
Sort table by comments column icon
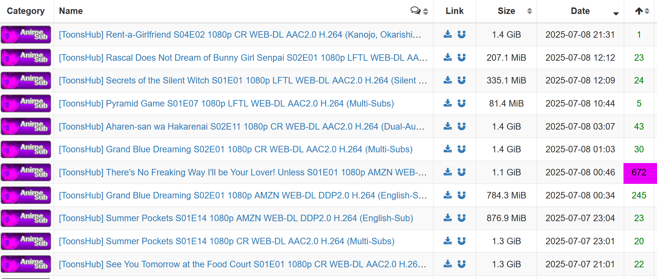(x=419, y=11)
